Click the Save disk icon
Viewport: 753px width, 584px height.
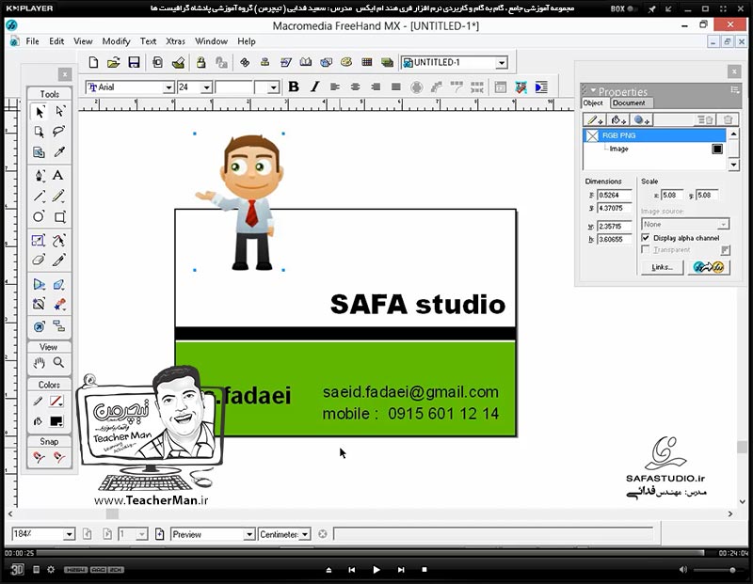pyautogui.click(x=134, y=62)
